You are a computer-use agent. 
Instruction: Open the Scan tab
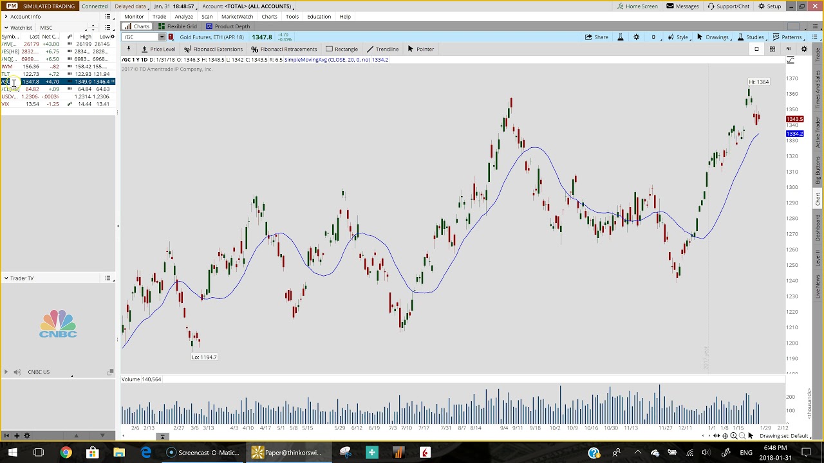click(207, 17)
